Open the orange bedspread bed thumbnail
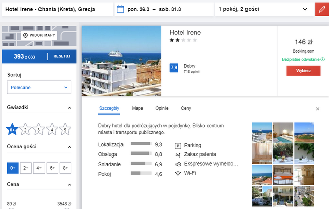Image resolution: width=329 pixels, height=209 pixels. 283,175
